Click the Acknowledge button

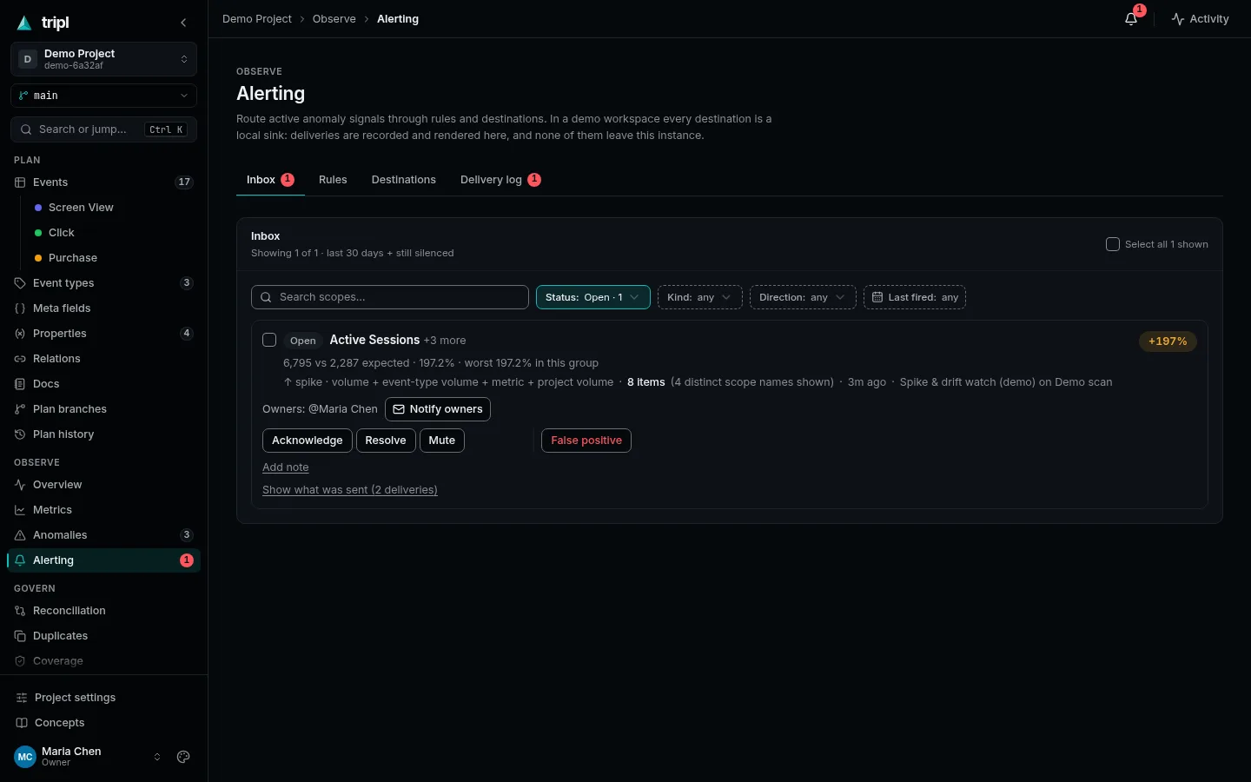(x=308, y=441)
